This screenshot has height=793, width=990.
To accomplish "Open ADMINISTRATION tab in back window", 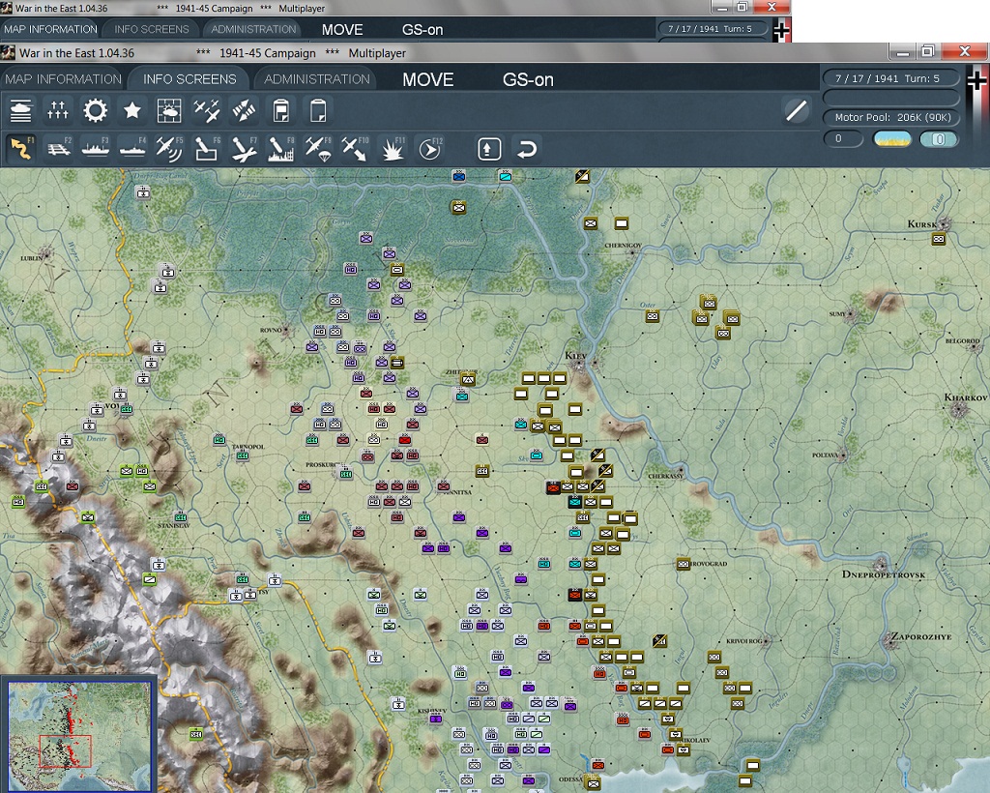I will click(253, 29).
